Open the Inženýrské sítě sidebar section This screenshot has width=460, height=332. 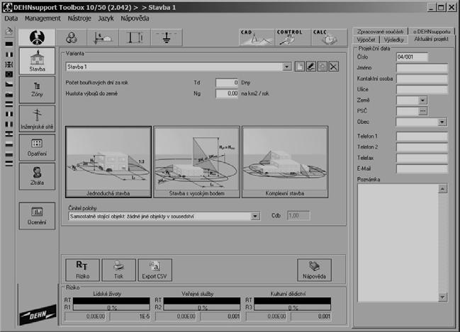pyautogui.click(x=37, y=119)
